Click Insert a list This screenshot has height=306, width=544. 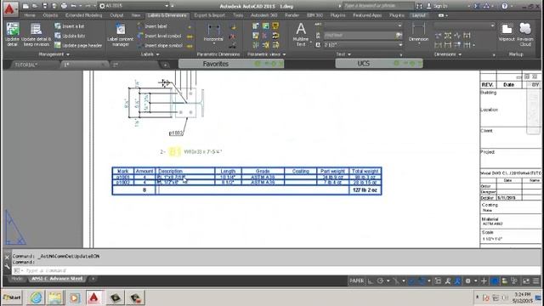[70, 26]
